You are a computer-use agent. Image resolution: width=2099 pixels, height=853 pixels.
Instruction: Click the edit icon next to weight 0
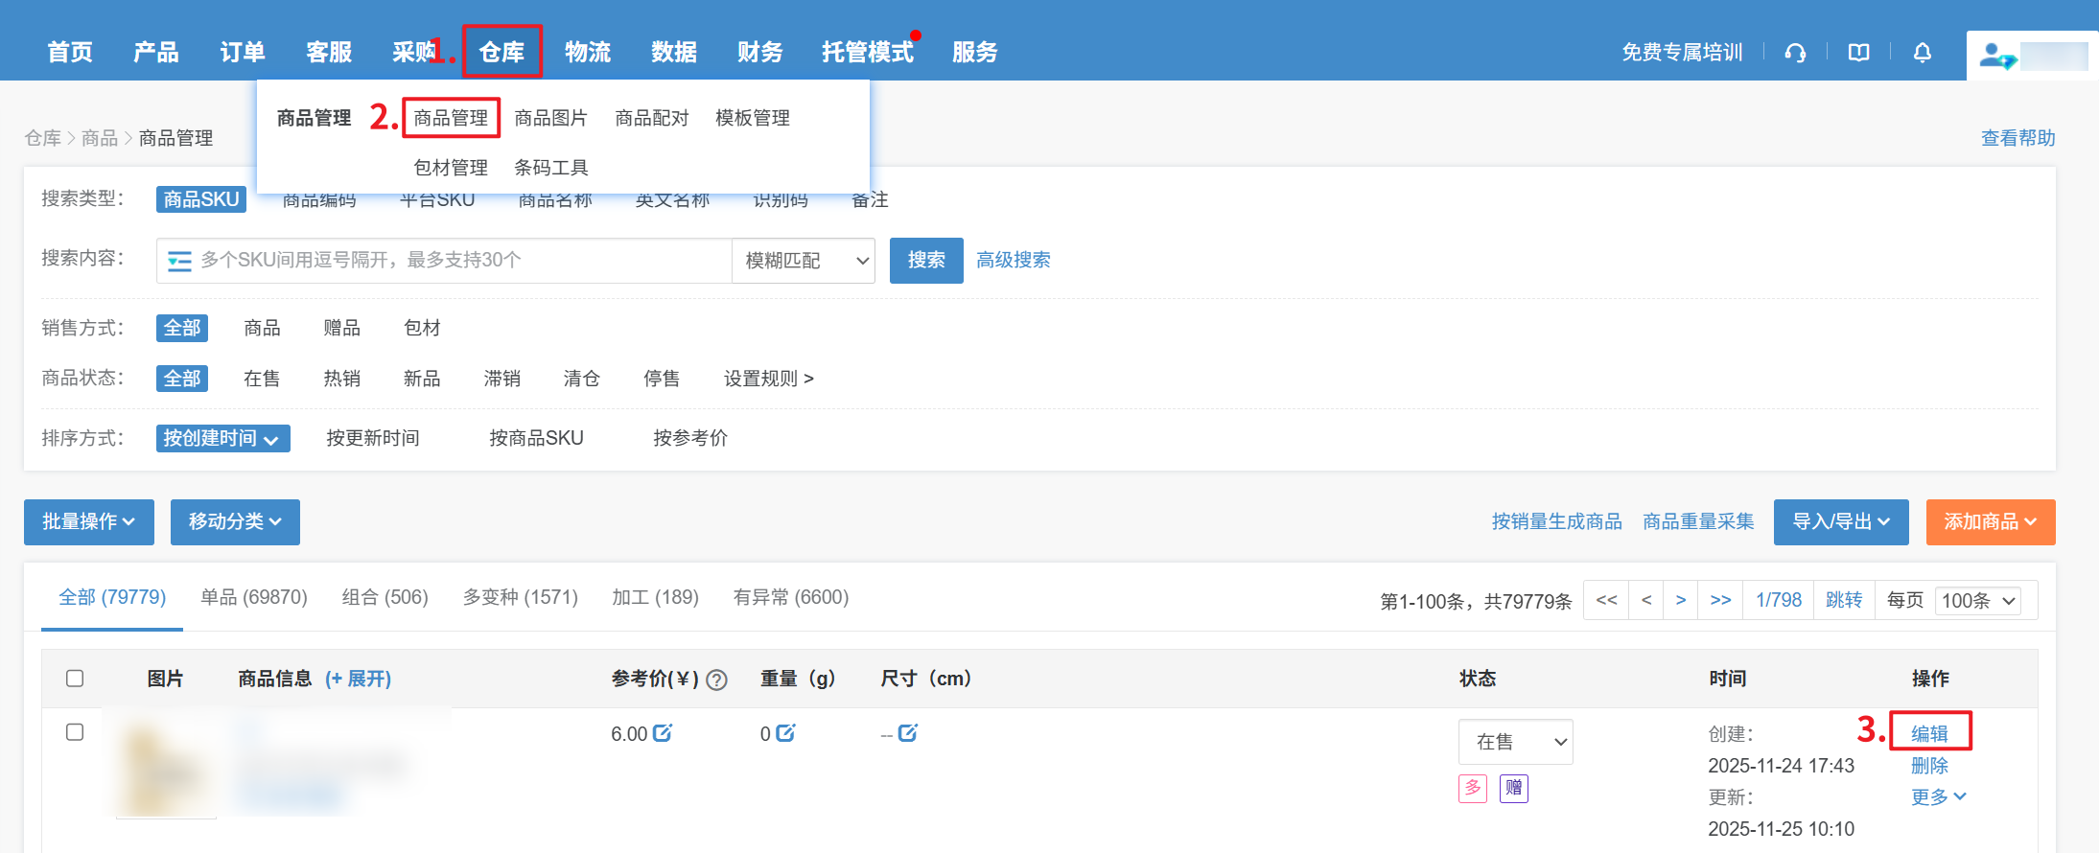click(x=785, y=733)
